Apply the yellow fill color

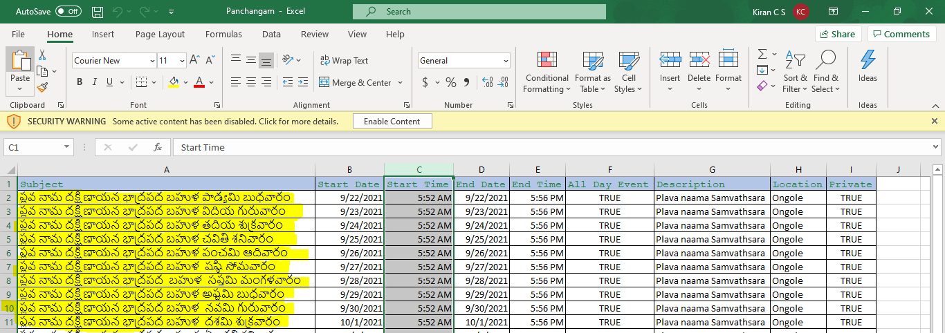[x=174, y=82]
